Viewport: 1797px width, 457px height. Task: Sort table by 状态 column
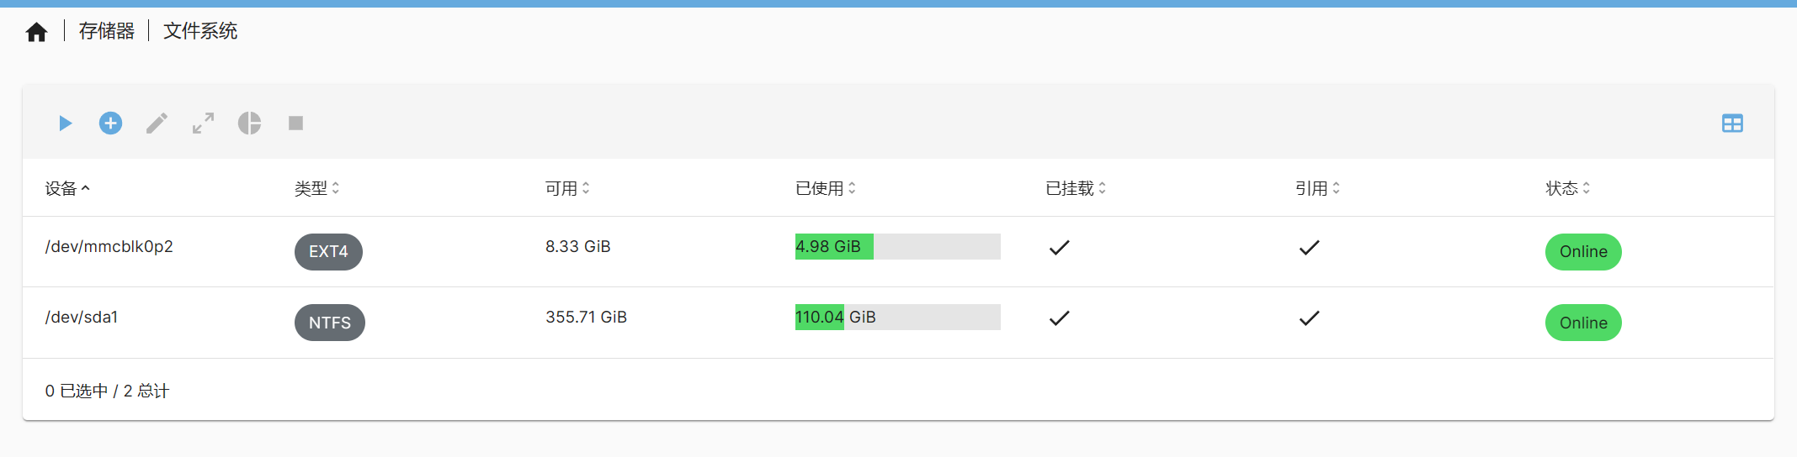pyautogui.click(x=1568, y=188)
